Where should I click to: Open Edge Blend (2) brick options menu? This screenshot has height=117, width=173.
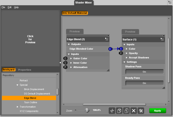[107, 39]
